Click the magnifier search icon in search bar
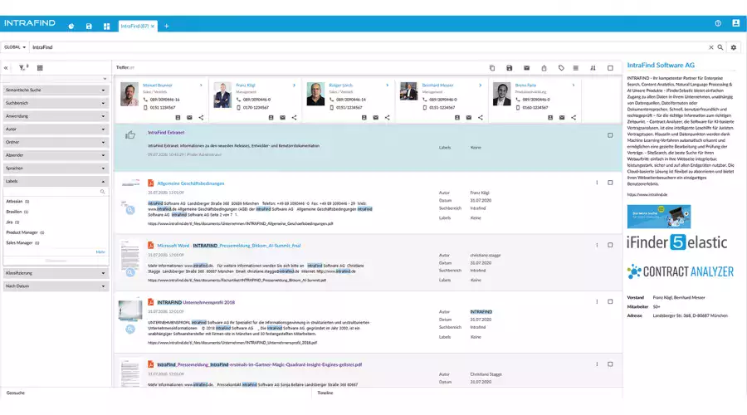 point(720,47)
